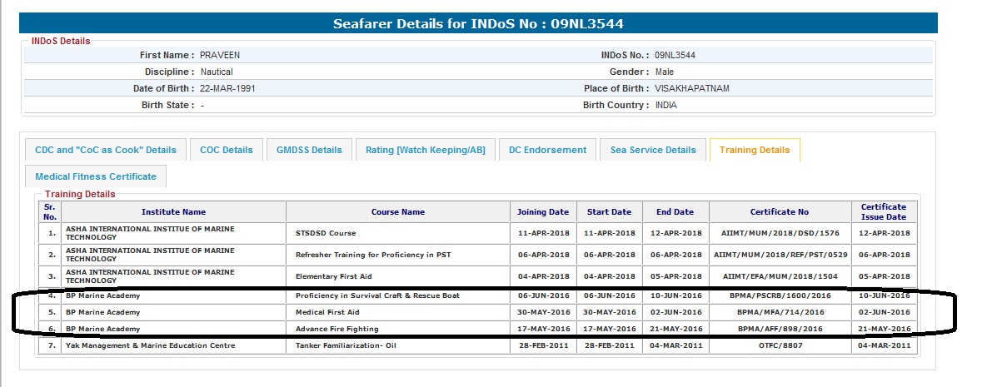
Task: Click the Seafarer Details page title bar
Action: point(477,23)
